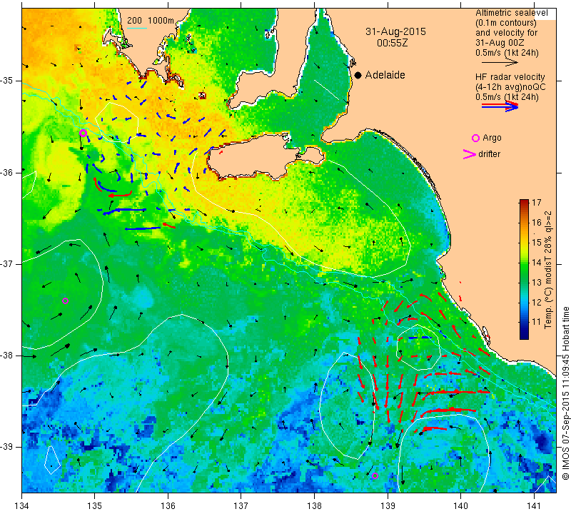Click the Argo float marker near 138.8, -39.3
The width and height of the screenshot is (571, 514).
coord(375,475)
